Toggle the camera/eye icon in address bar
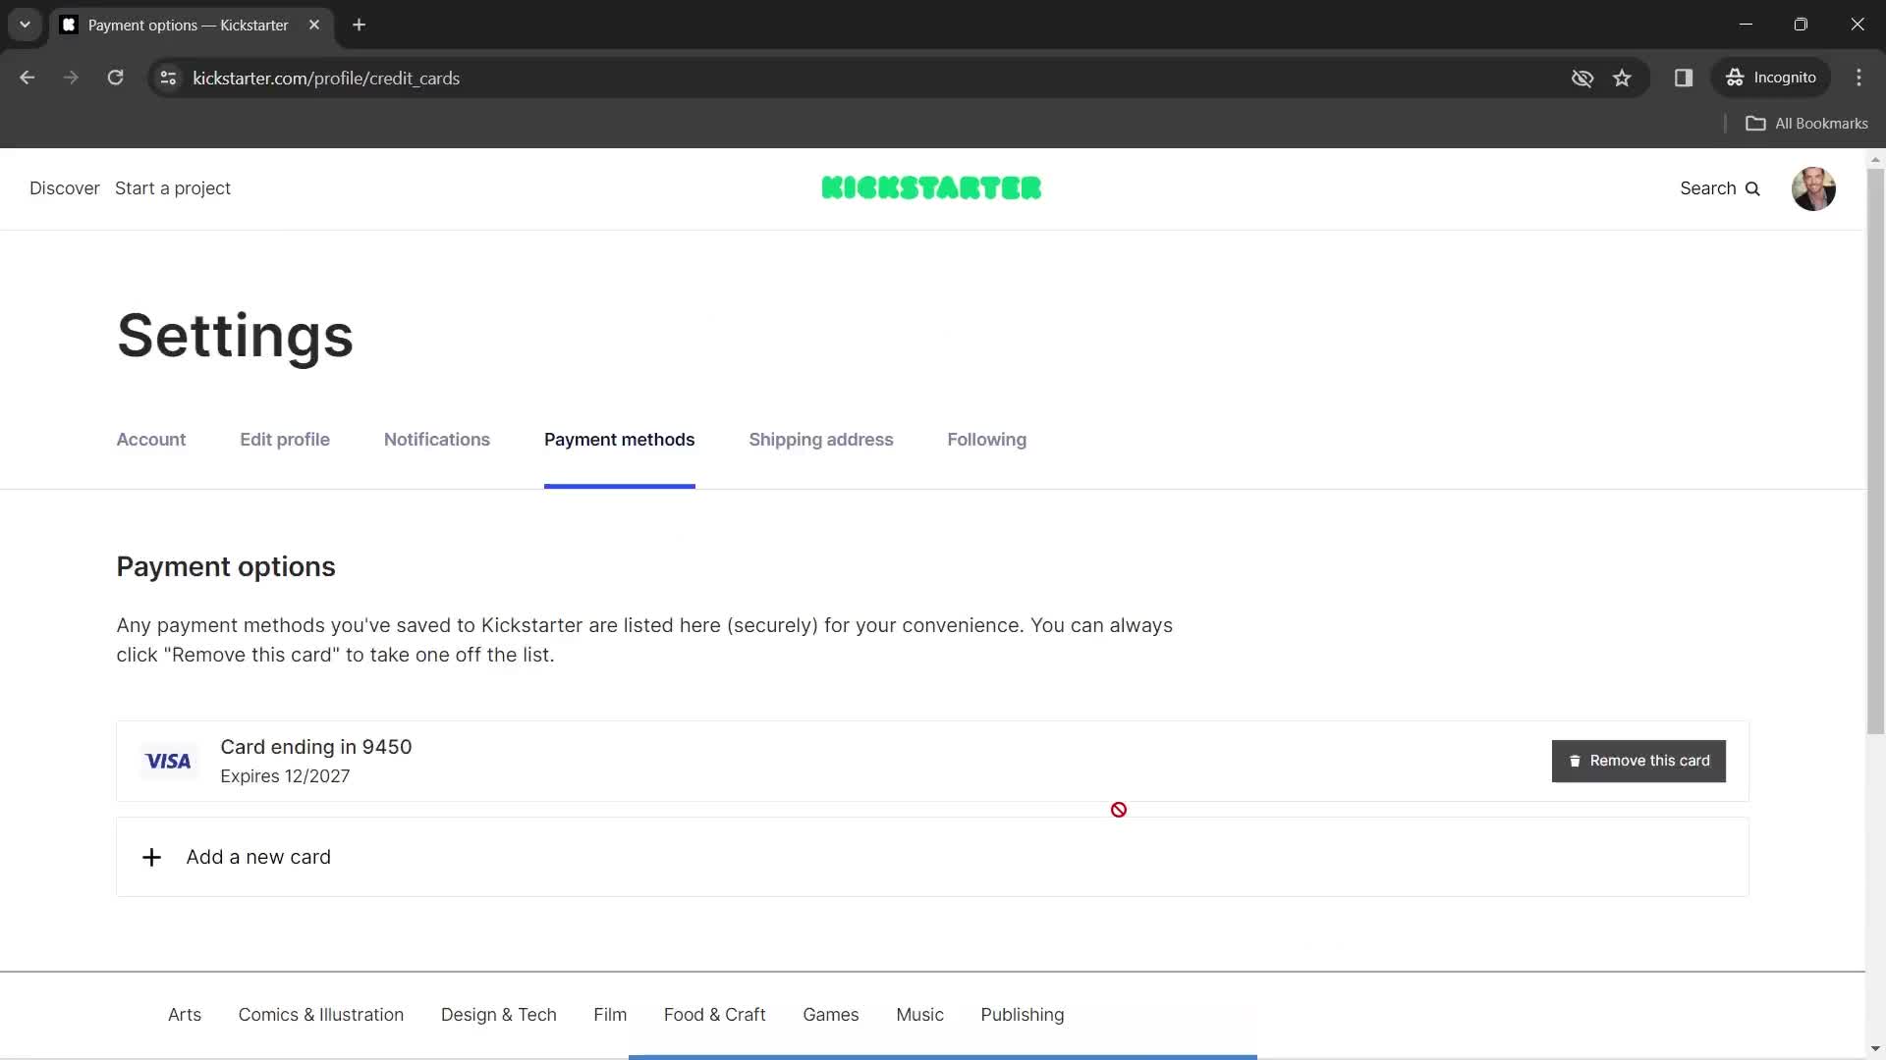The image size is (1886, 1060). coord(1581,78)
